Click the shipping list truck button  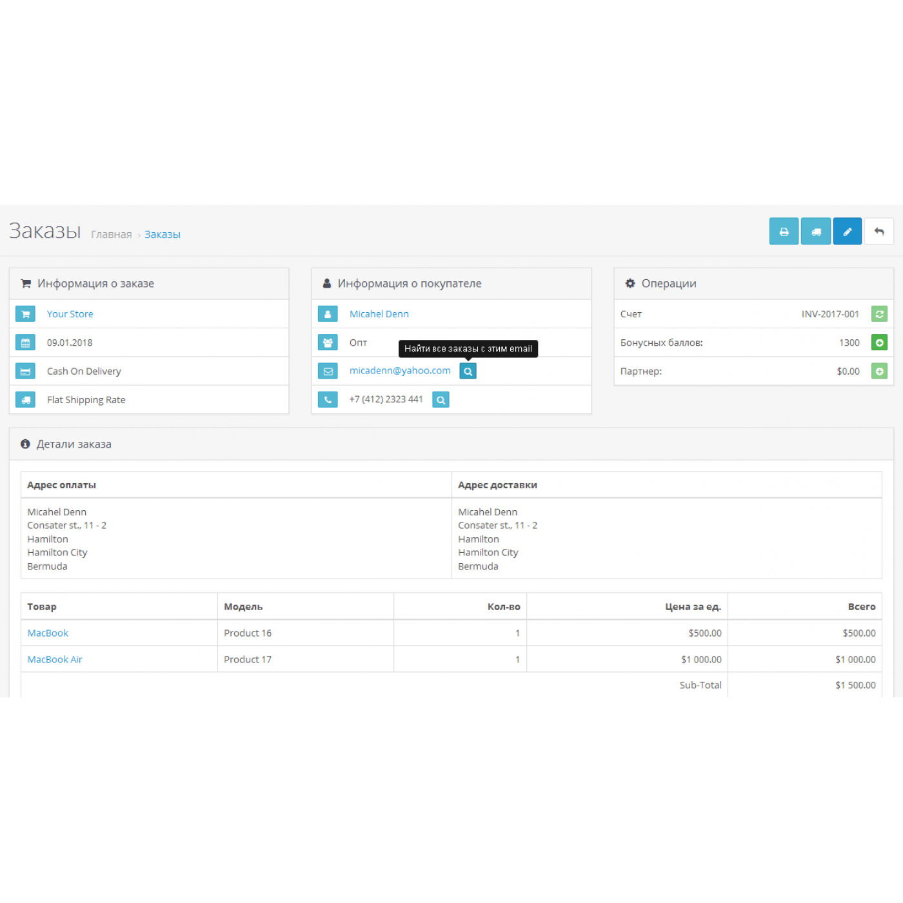(x=816, y=232)
